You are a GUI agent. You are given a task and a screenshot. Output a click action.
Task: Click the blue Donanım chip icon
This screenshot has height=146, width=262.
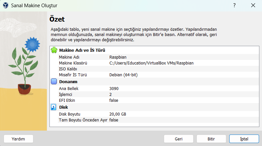(54, 82)
